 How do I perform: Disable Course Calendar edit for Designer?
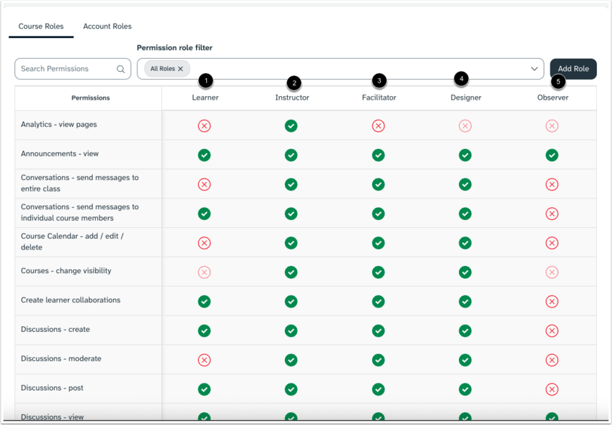(x=465, y=243)
